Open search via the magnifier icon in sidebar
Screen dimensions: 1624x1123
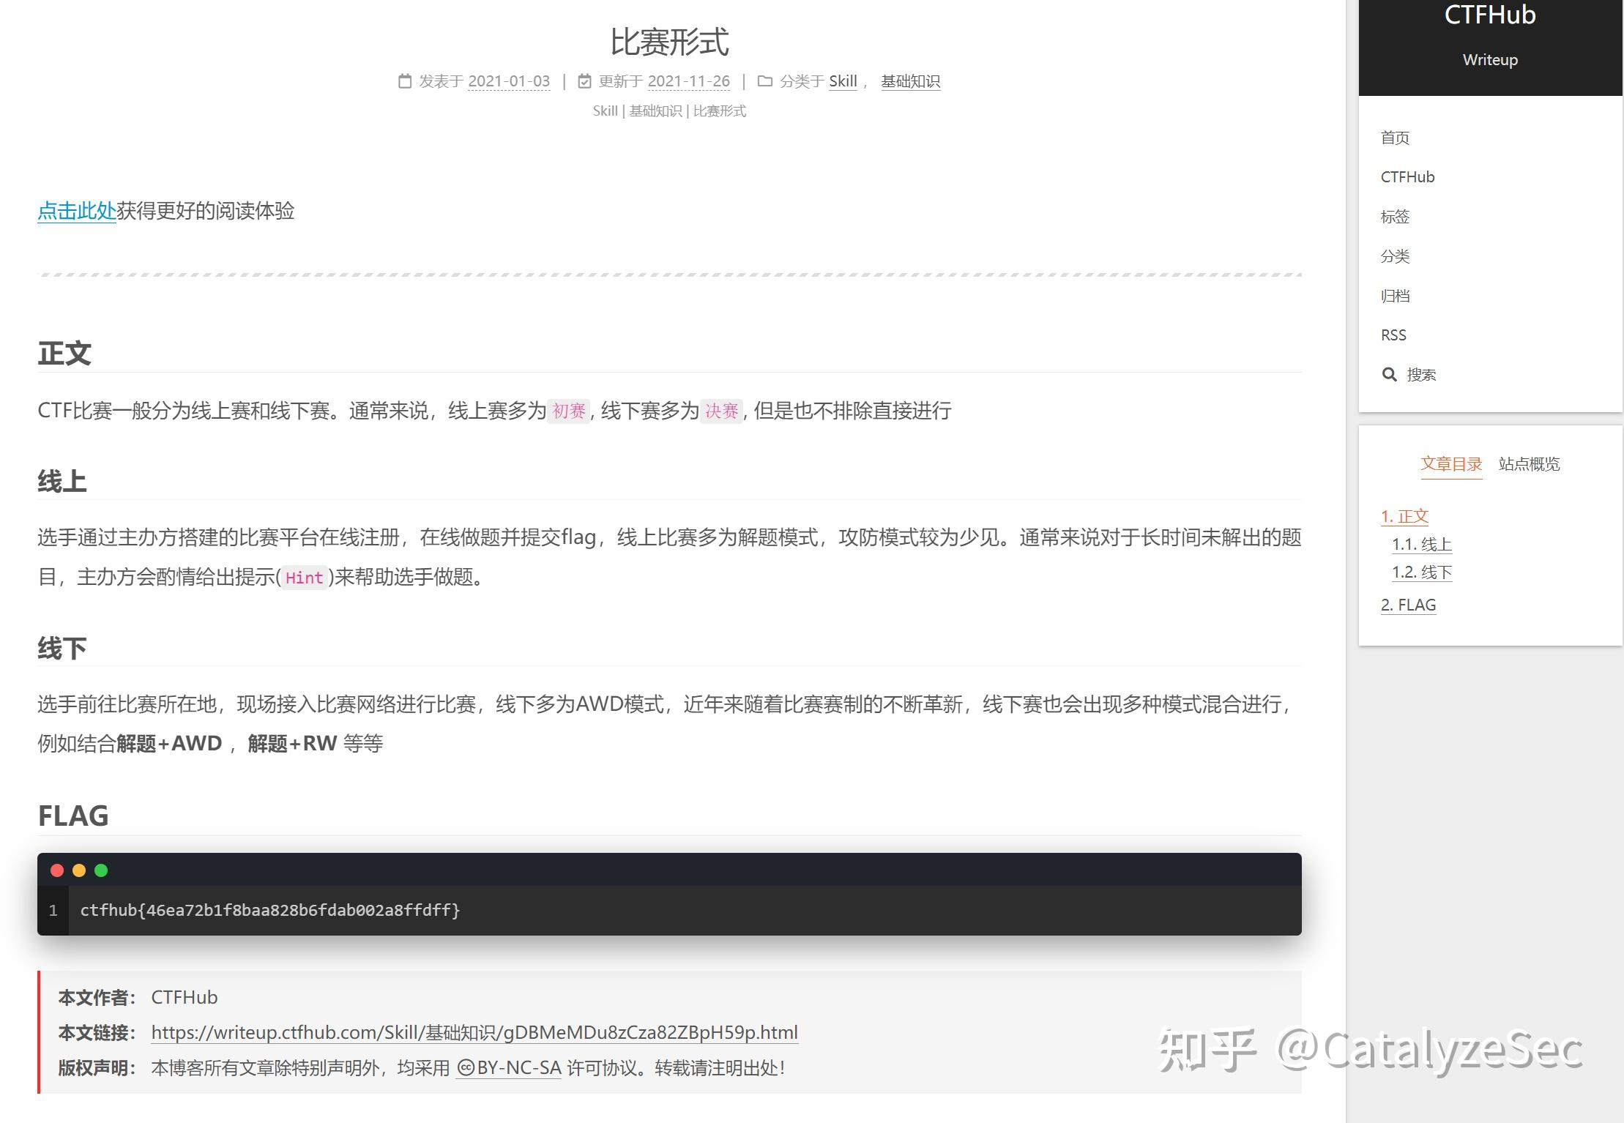(x=1390, y=374)
